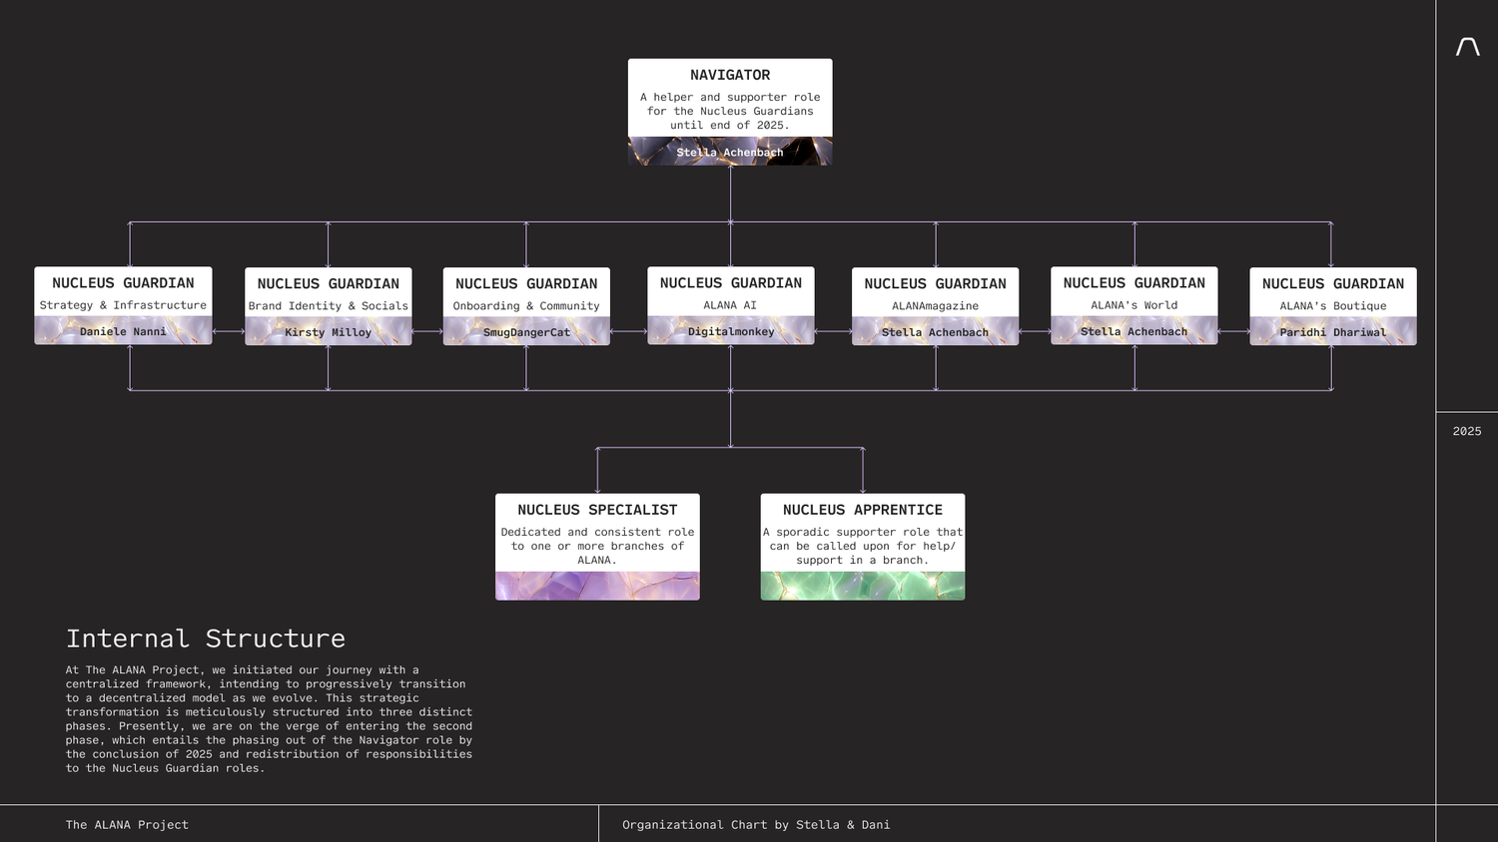Click the ALANA's Boutique label

click(x=1333, y=306)
